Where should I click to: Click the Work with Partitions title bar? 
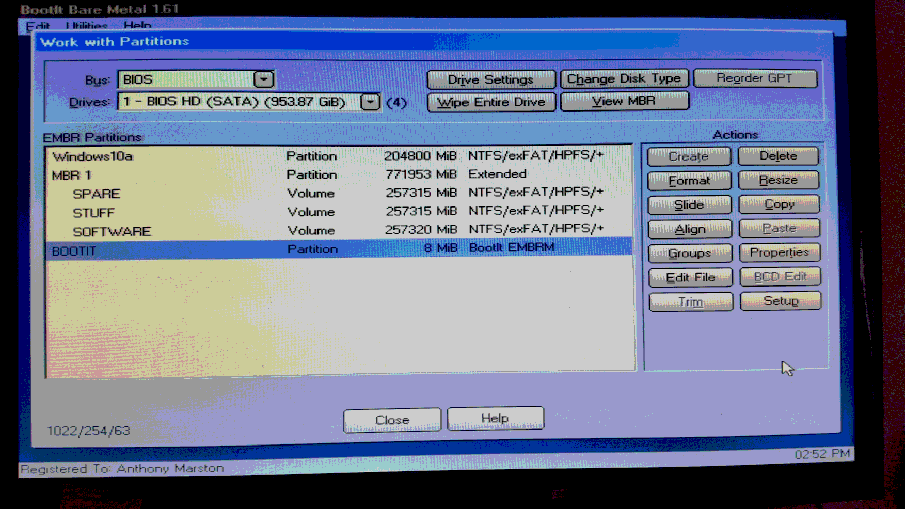[434, 42]
